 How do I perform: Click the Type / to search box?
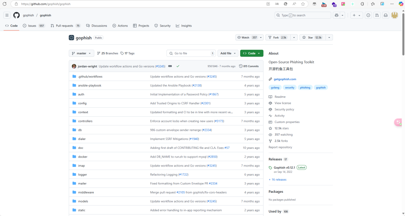tap(303, 15)
